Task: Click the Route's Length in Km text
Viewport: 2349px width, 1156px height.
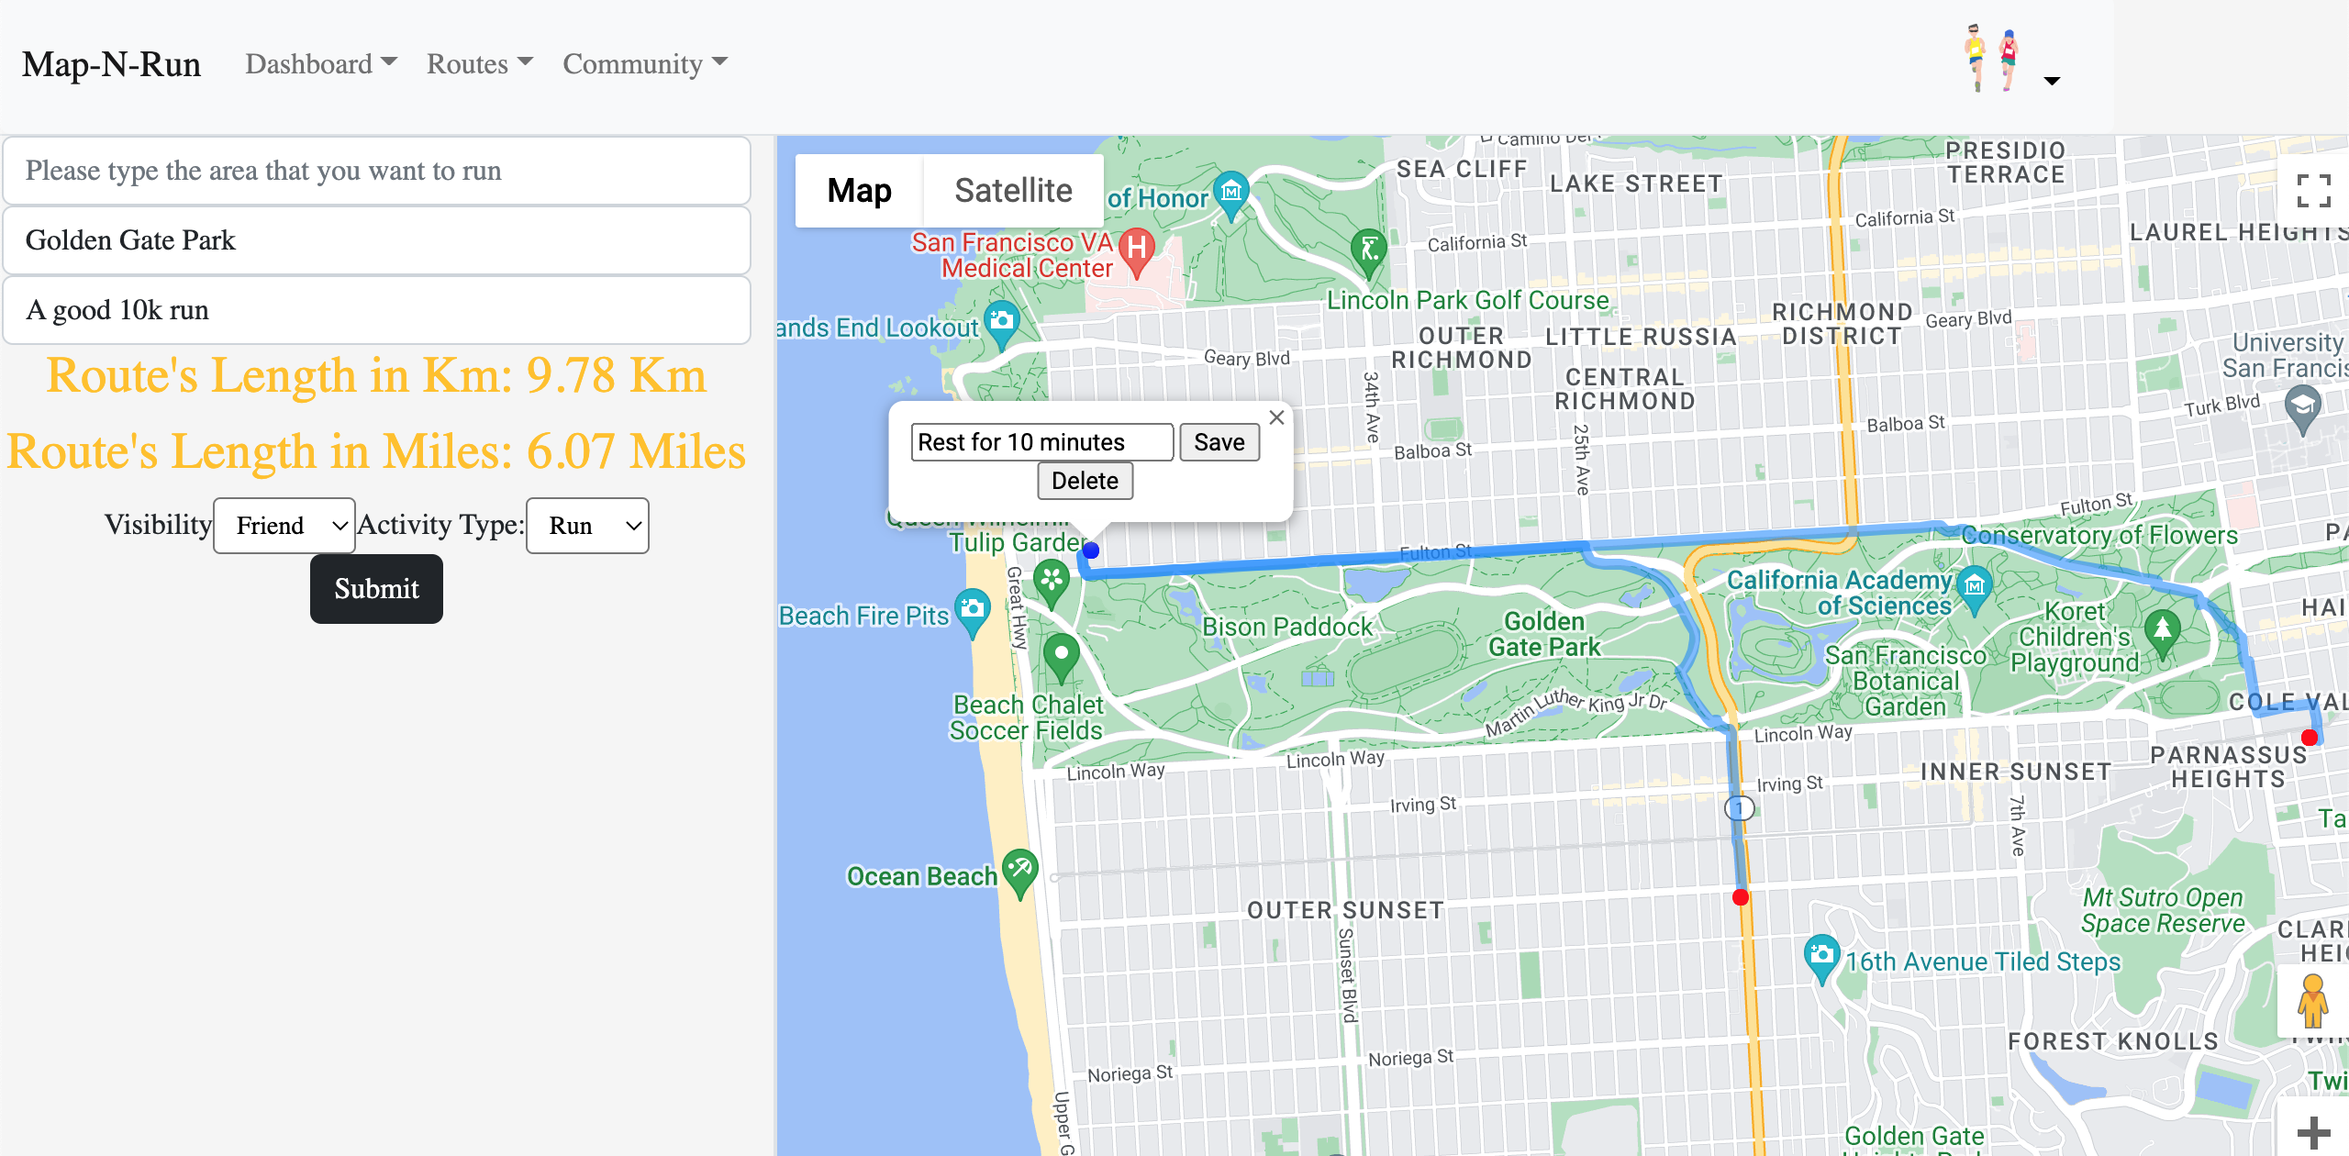Action: click(376, 375)
